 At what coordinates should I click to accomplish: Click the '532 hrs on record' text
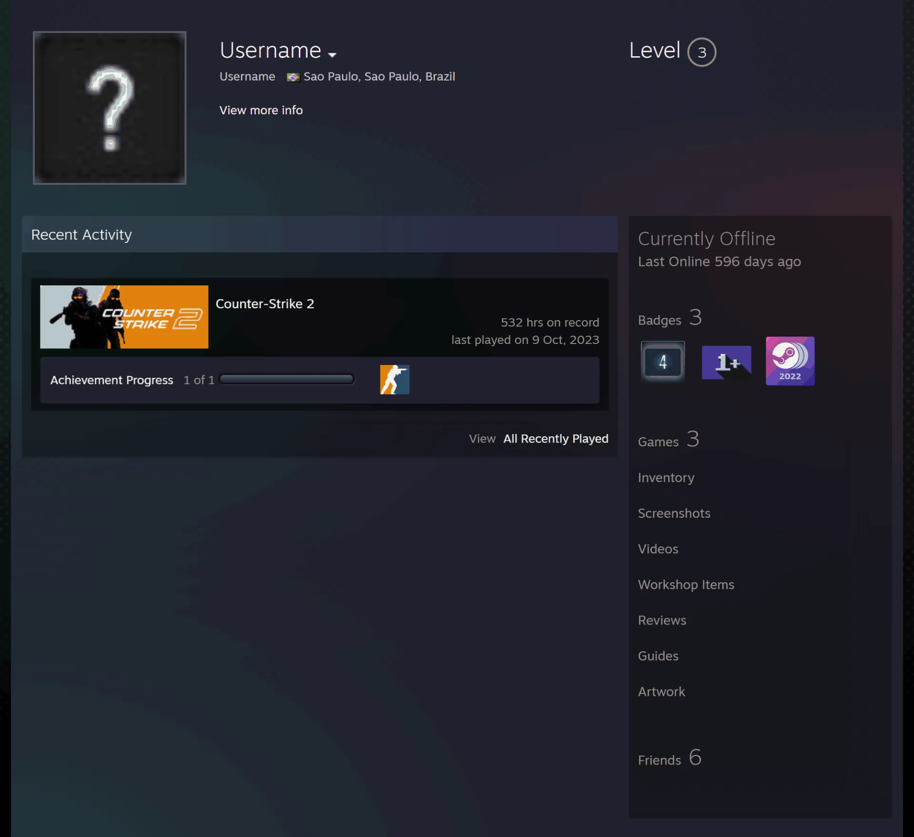click(x=550, y=323)
